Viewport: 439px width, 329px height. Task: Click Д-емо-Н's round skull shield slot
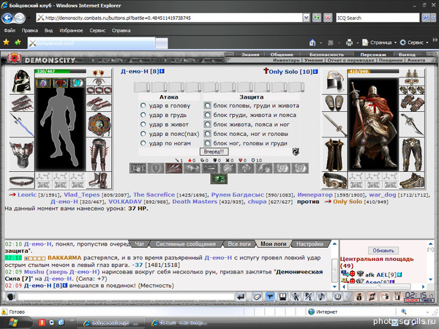pyautogui.click(x=99, y=124)
